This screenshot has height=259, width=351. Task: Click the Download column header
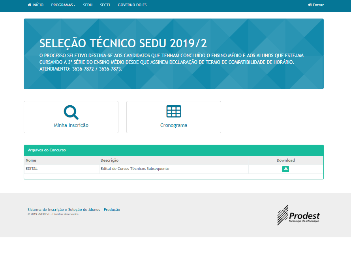[285, 160]
